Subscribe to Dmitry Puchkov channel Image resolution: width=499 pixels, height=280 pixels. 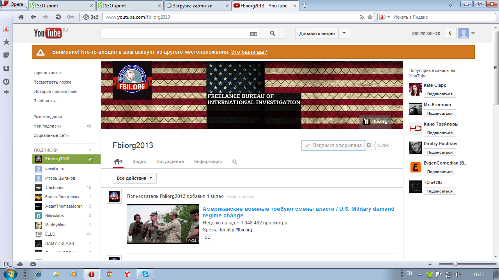[440, 152]
